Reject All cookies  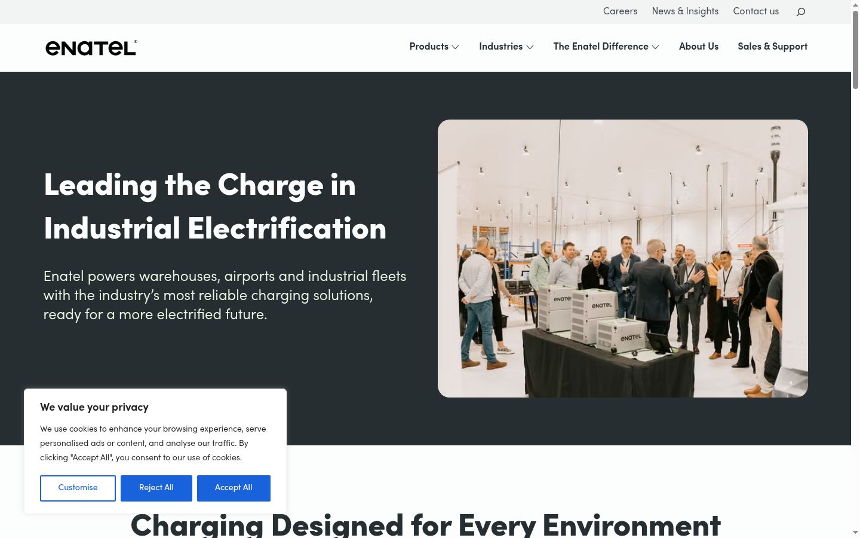tap(156, 488)
